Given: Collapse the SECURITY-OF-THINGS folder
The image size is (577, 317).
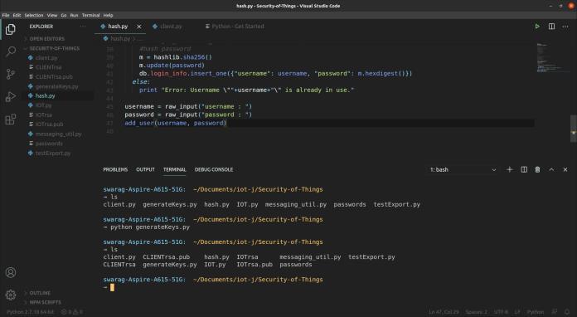Looking at the screenshot, I should 54,48.
